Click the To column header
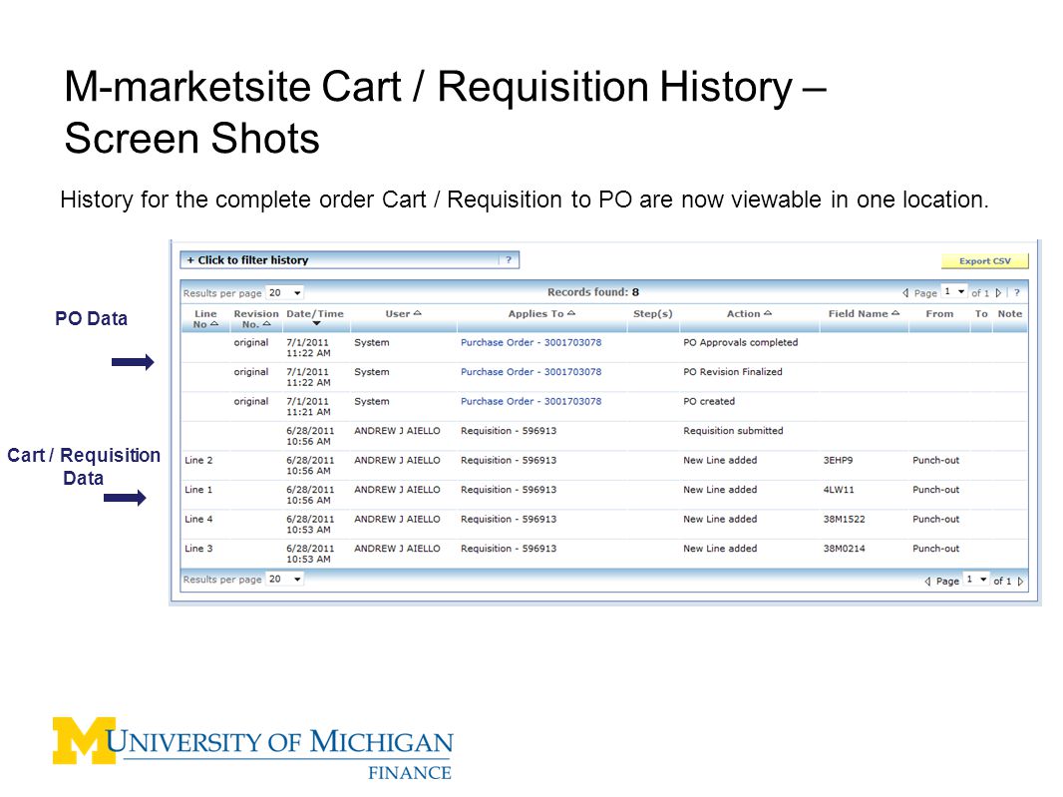Image resolution: width=1063 pixels, height=797 pixels. 981,313
